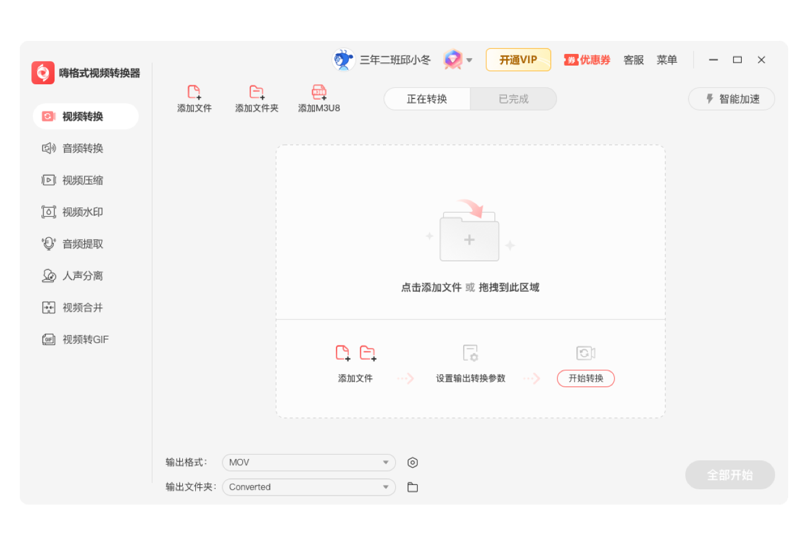
Task: Open the 添加文件夹 import option
Action: click(x=257, y=98)
